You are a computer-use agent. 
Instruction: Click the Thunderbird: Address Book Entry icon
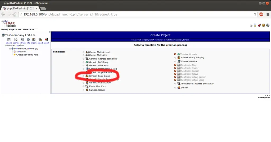179,83
